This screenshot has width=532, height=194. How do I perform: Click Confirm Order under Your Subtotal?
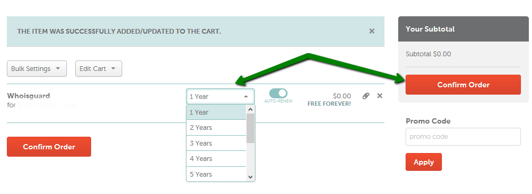pos(463,85)
